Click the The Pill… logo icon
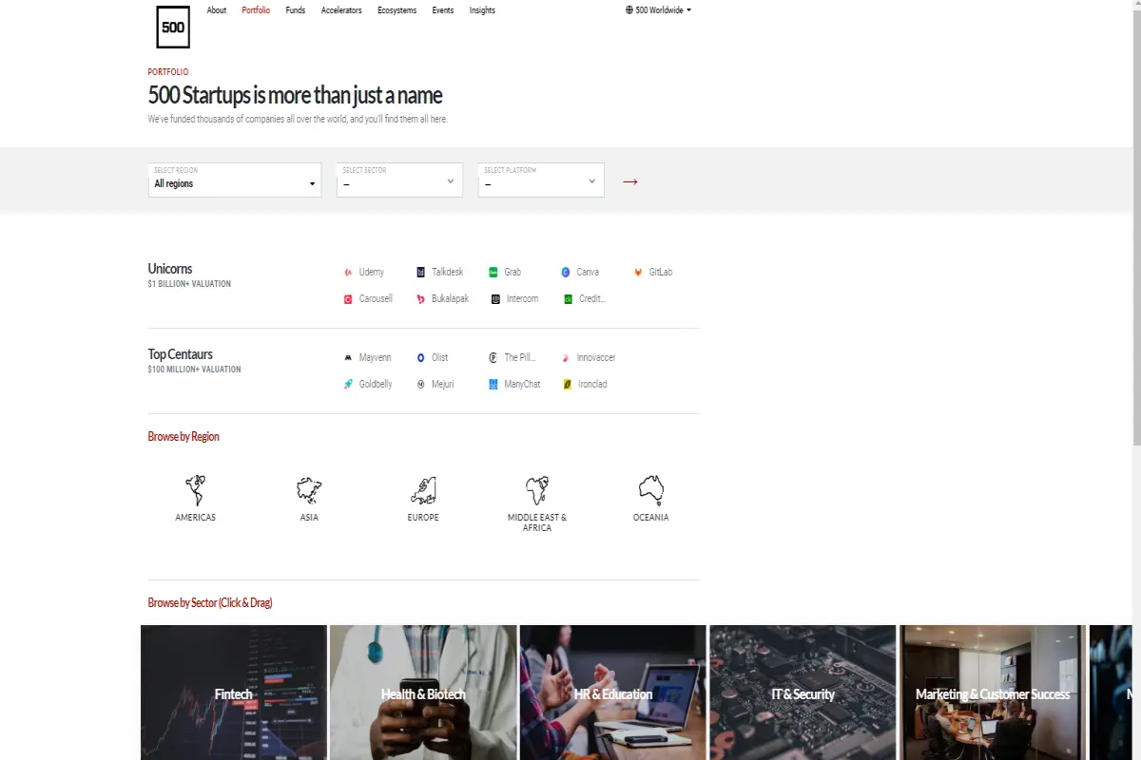1141x760 pixels. coord(493,358)
